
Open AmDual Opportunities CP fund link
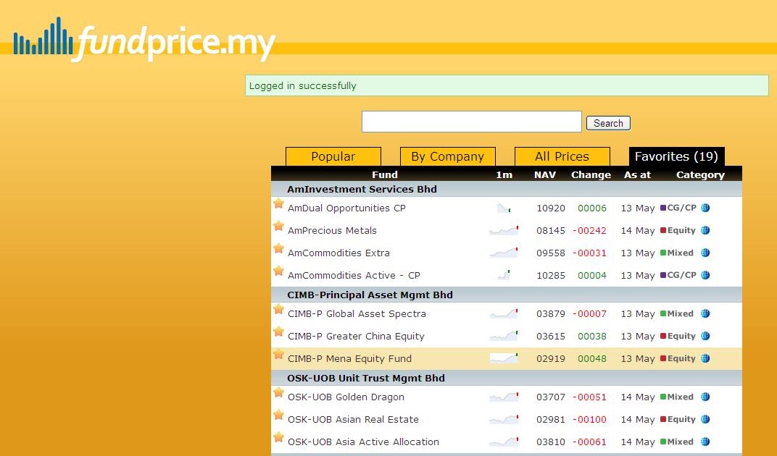coord(346,208)
